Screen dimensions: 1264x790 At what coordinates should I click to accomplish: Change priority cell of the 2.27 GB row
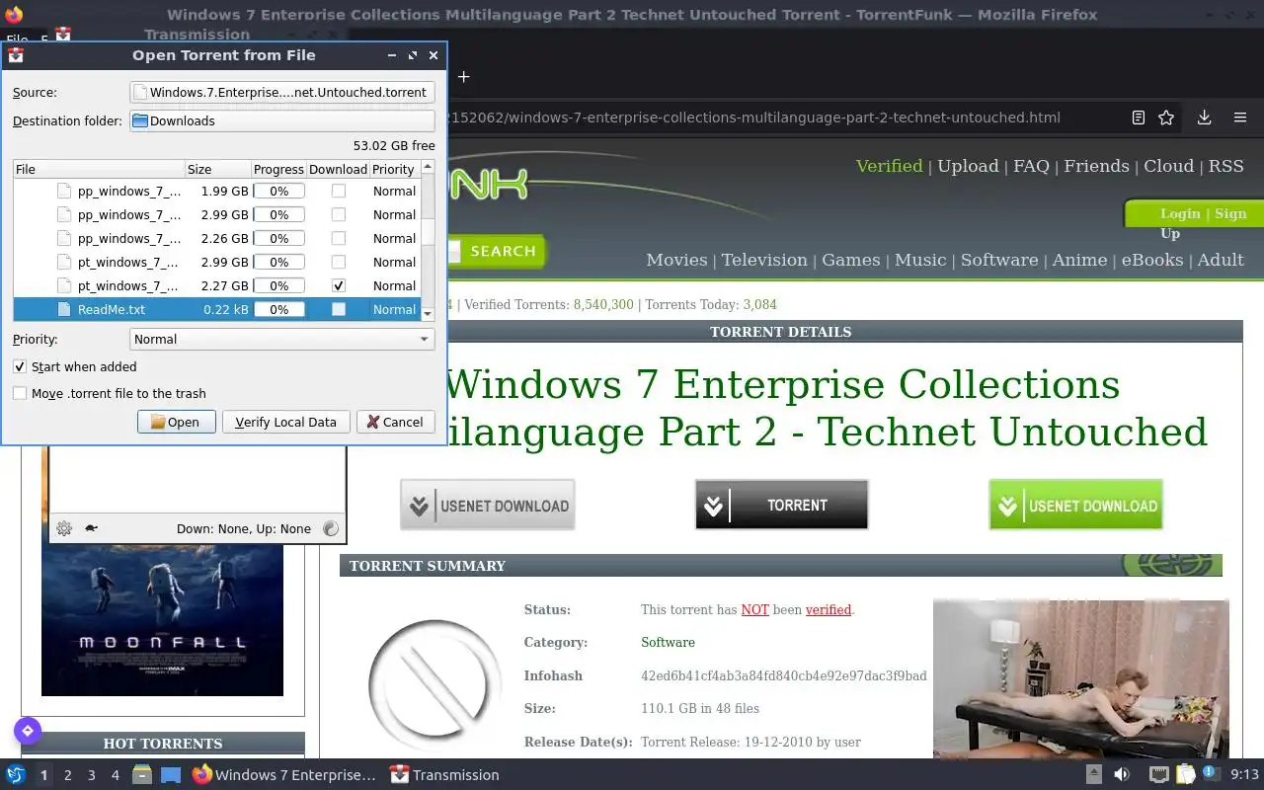(x=394, y=285)
